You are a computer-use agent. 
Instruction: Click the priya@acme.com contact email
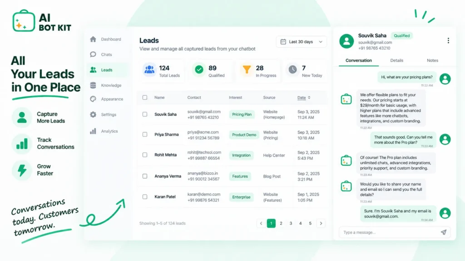tap(203, 132)
